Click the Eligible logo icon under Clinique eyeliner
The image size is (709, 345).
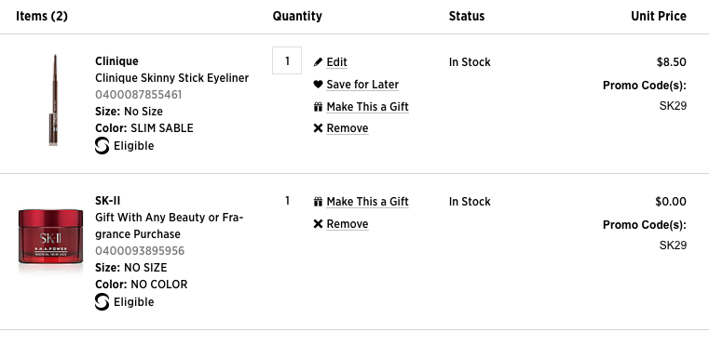[102, 146]
